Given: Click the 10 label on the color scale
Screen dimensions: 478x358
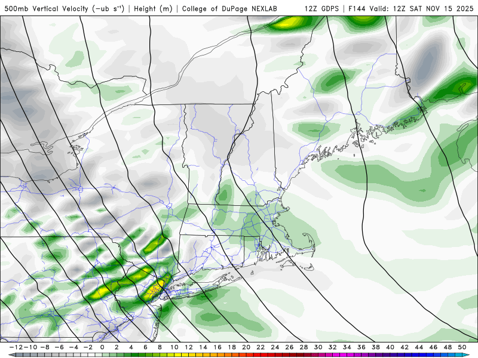Looking at the screenshot, I should [x=174, y=347].
